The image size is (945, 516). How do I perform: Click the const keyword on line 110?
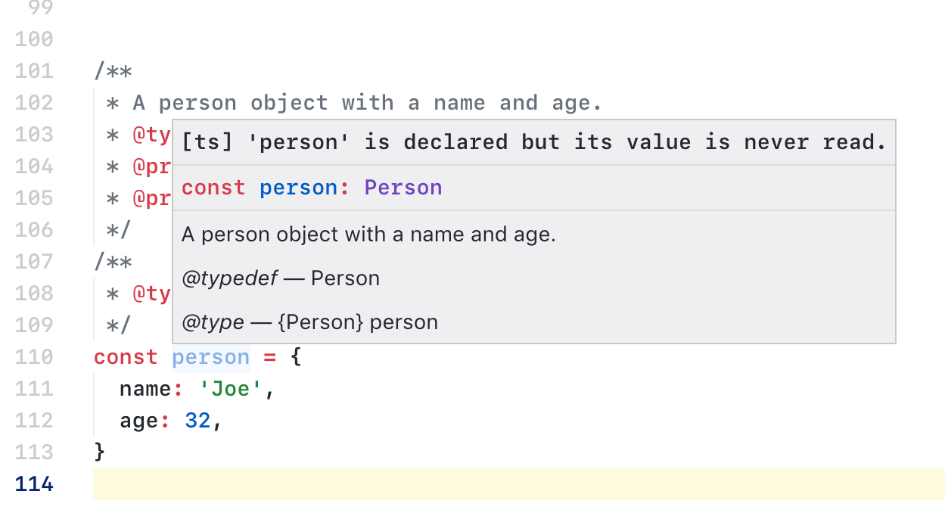125,356
